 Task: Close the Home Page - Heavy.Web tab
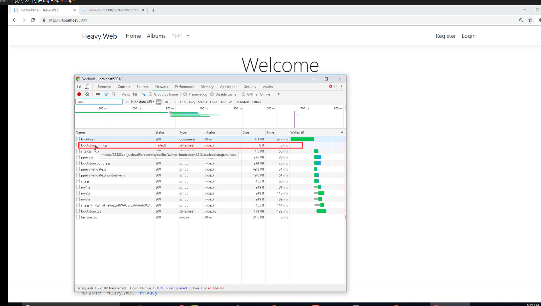(x=74, y=10)
